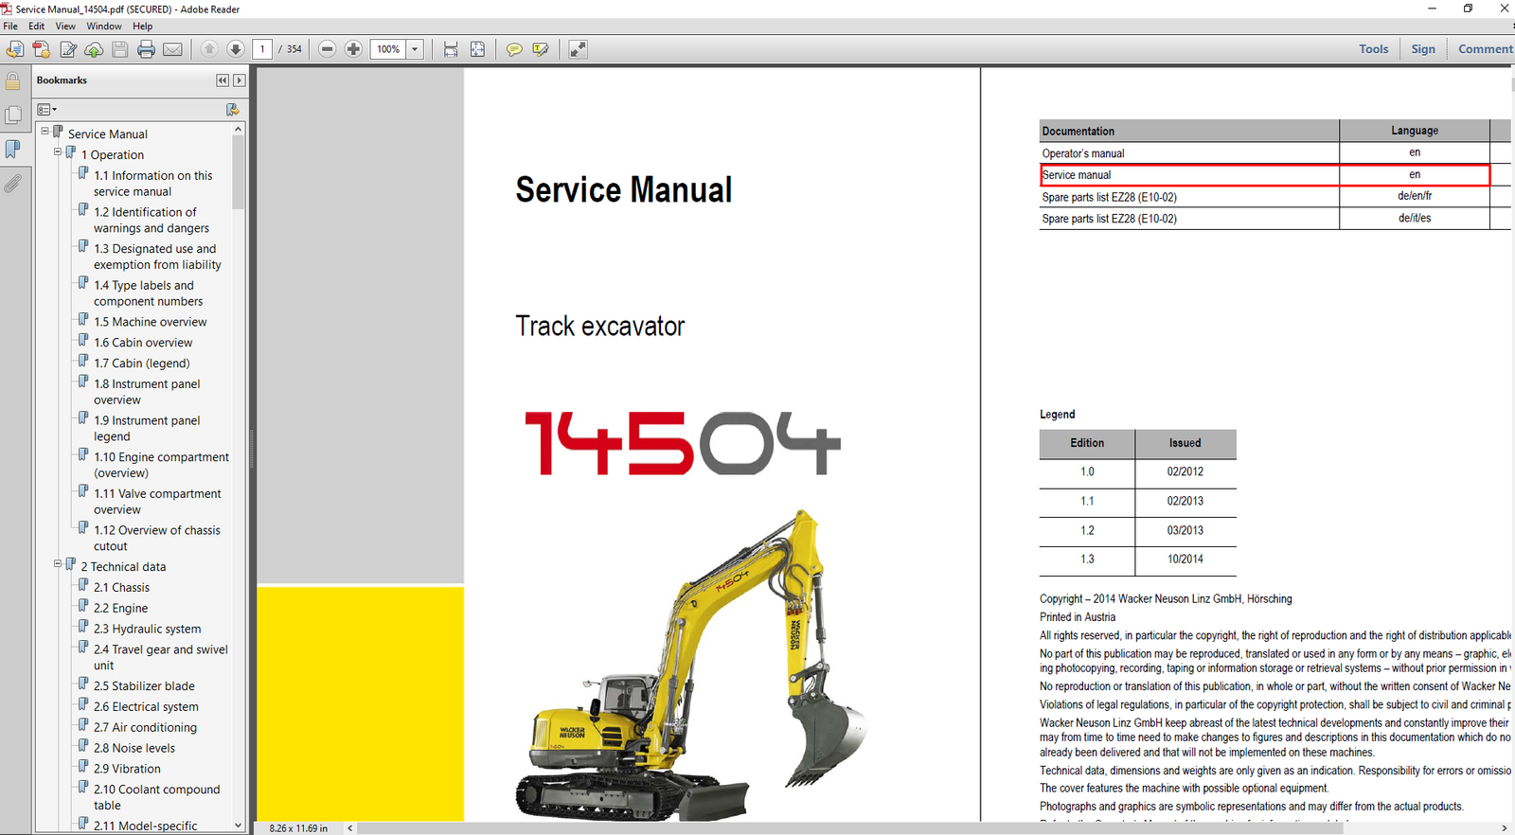This screenshot has height=835, width=1515.
Task: Collapse the '1 Operation' bookmark tree
Action: click(x=58, y=151)
